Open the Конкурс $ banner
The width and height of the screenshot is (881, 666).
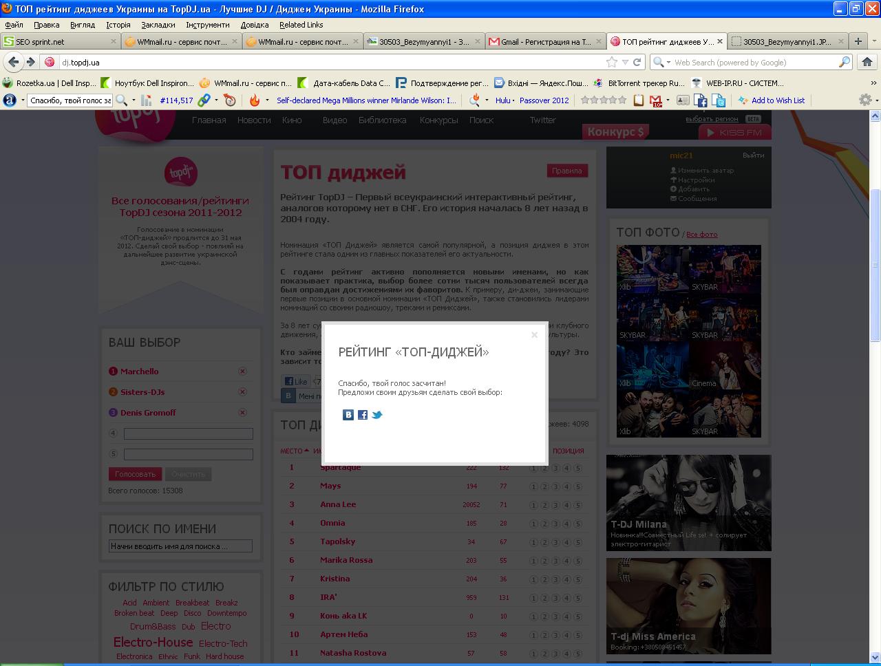[615, 131]
